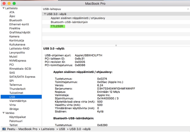The height and width of the screenshot is (132, 190).
Task: Select Ääni in the sidebar
Action: point(12,16)
